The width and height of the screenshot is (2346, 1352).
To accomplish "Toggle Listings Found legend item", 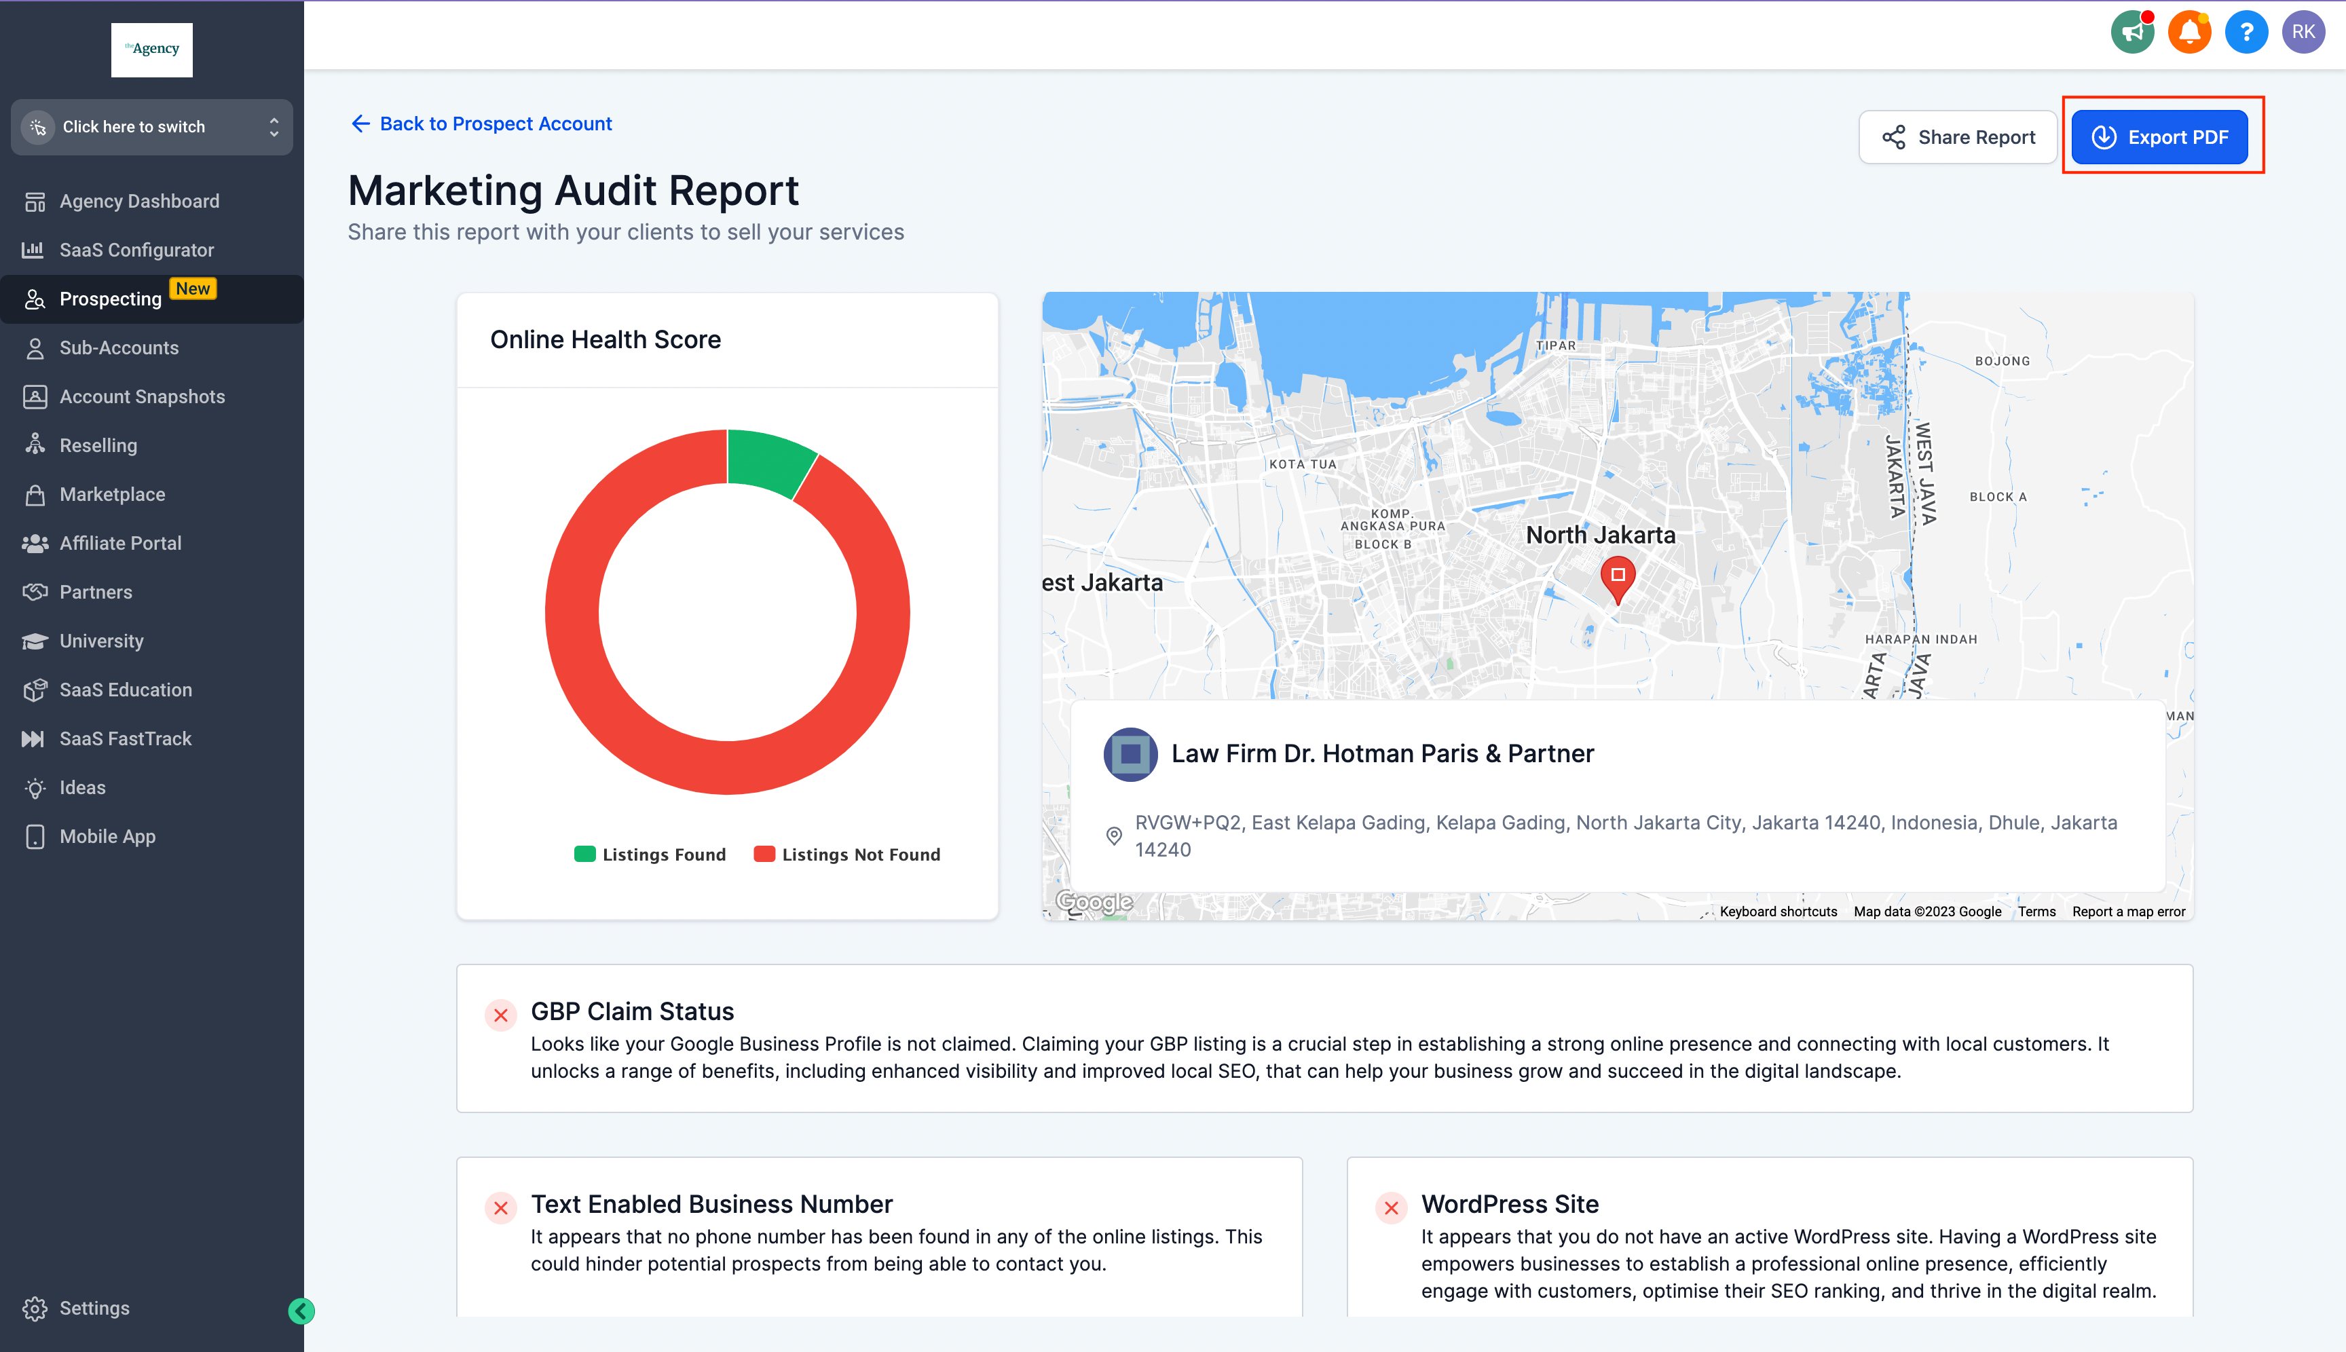I will click(650, 855).
